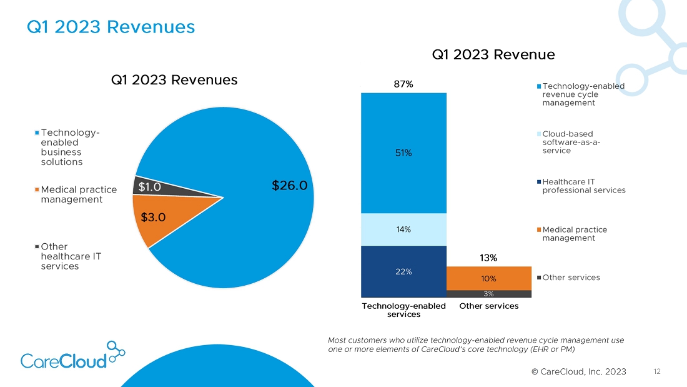
Task: Click the 51% bar segment
Action: (403, 153)
